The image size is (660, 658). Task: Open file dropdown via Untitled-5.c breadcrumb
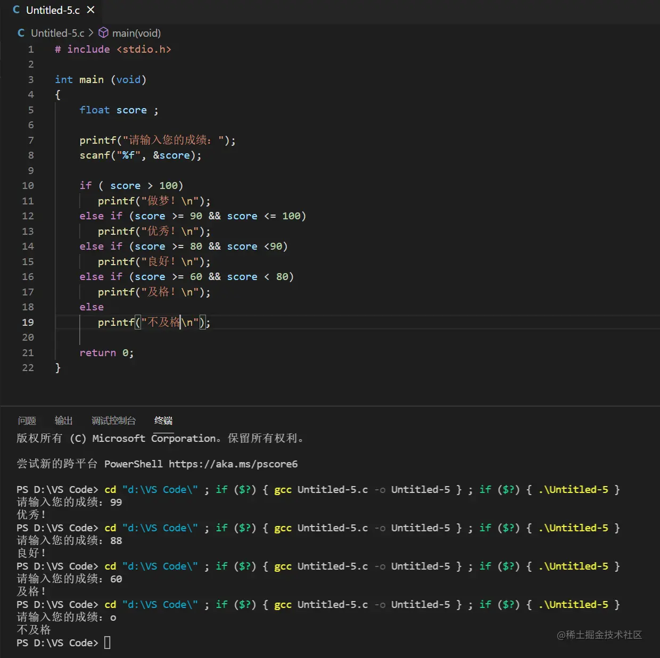pos(57,32)
